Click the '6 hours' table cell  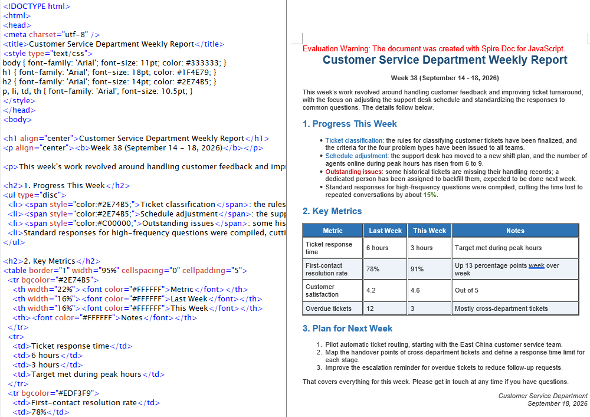(385, 248)
